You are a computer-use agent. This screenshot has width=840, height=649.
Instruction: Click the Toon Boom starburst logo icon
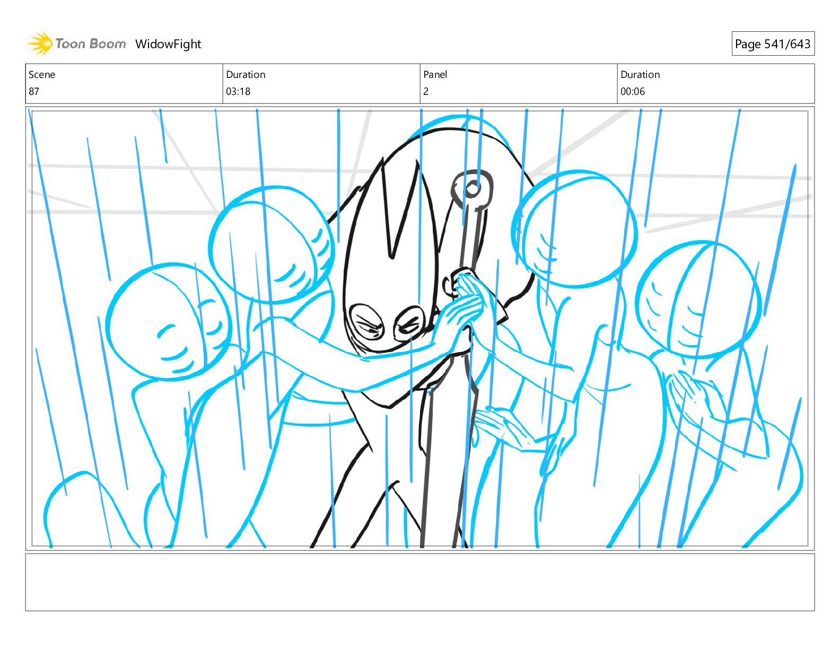40,43
